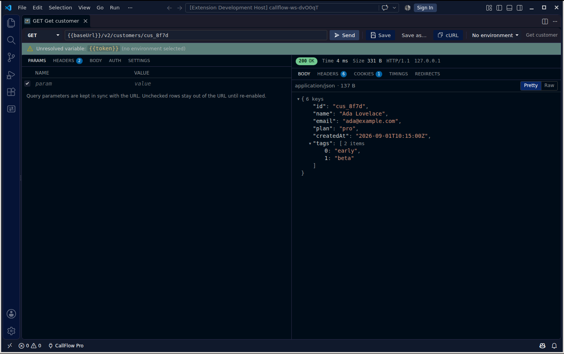Click the remote window status bar icon
The image size is (564, 354).
coord(10,345)
